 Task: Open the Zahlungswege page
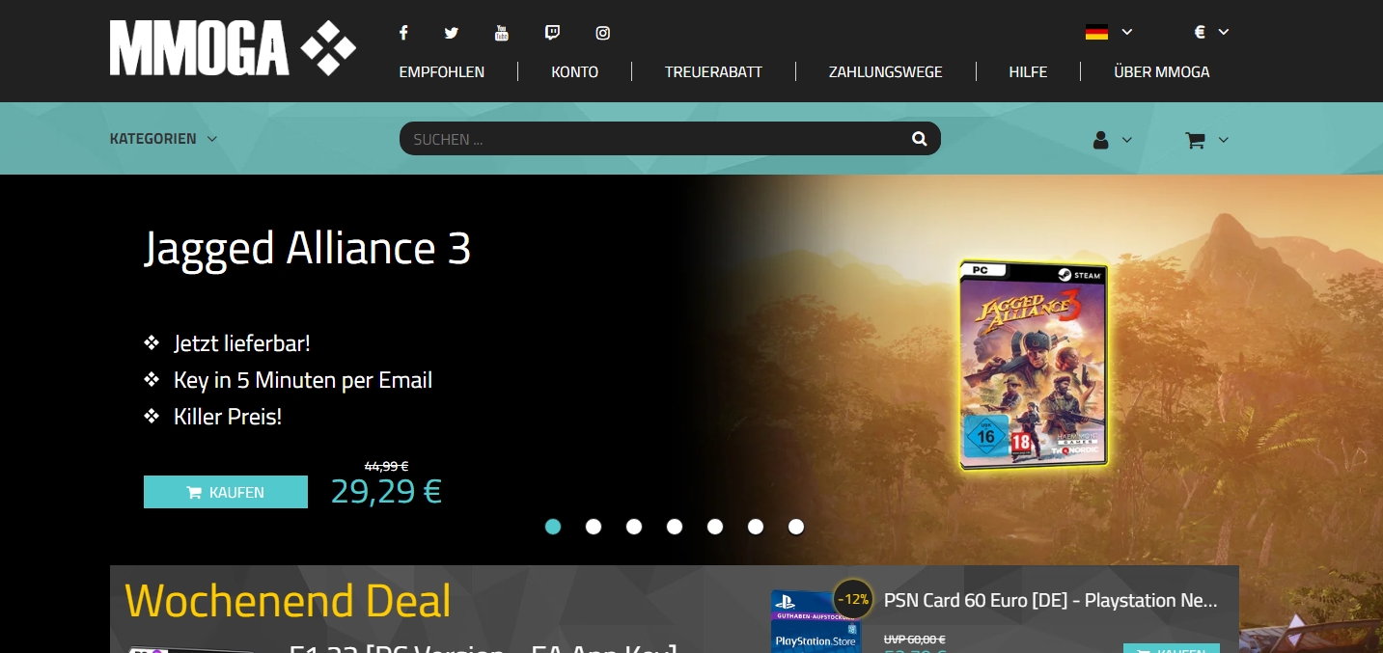886,71
